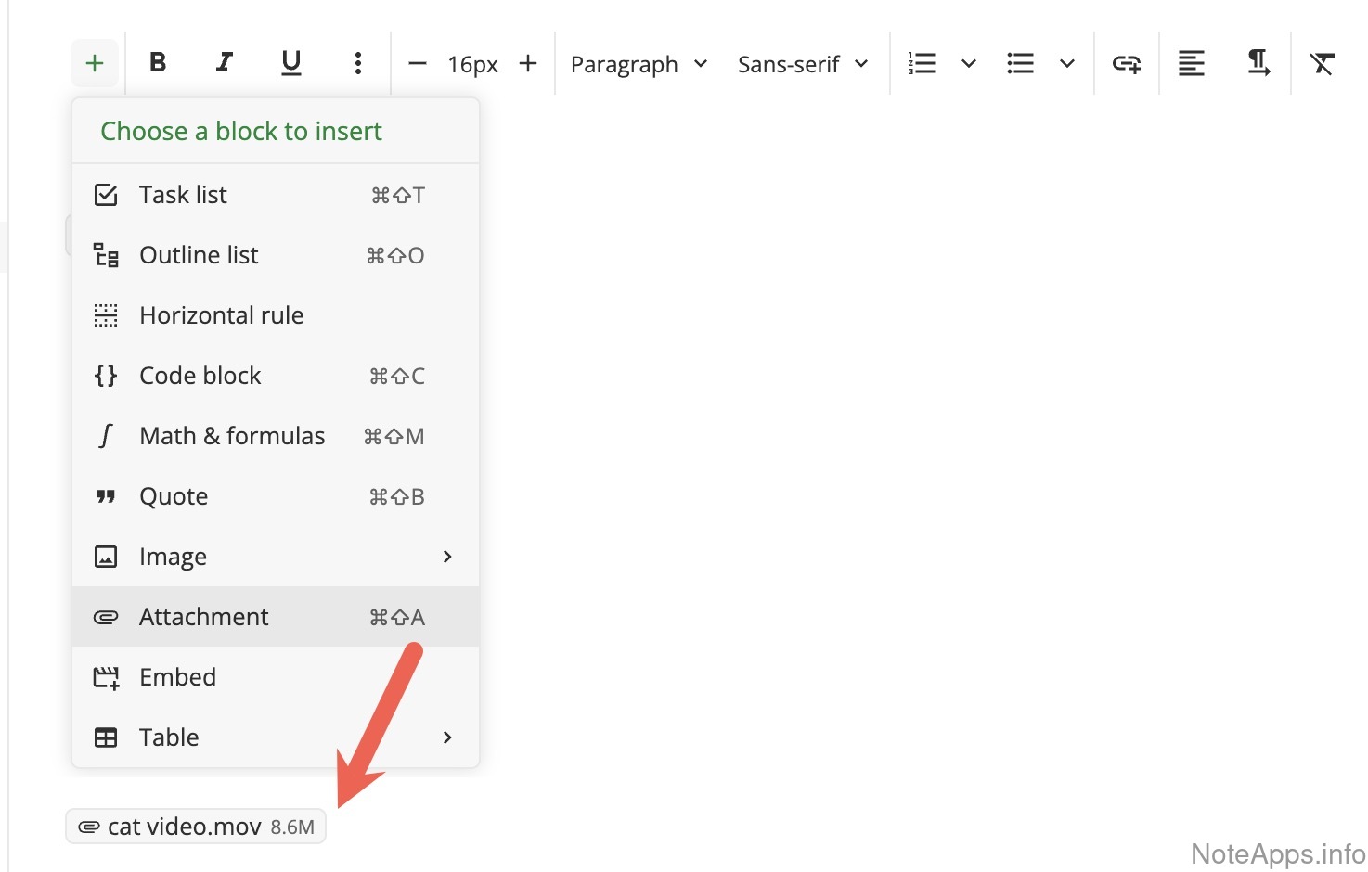Click the clear formatting icon
Screen dimensions: 1368x872
[1322, 63]
